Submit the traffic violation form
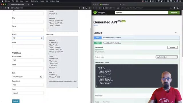Screen dimensions: 183x103 (16, 101)
